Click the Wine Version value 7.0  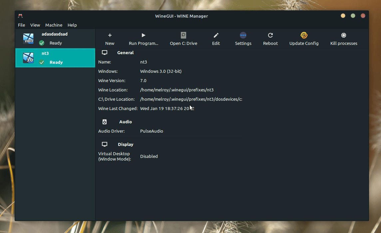(143, 80)
